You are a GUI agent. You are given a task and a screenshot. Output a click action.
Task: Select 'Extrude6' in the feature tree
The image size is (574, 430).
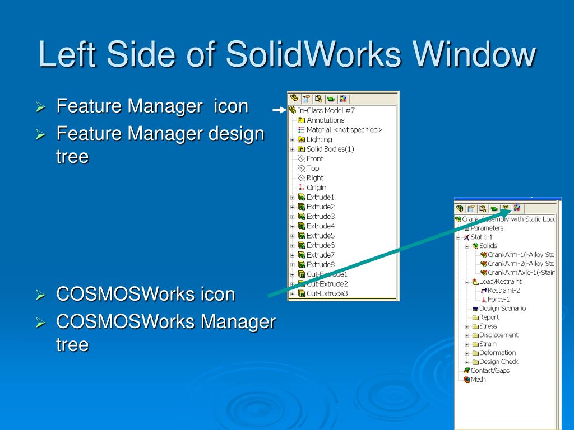pos(320,245)
